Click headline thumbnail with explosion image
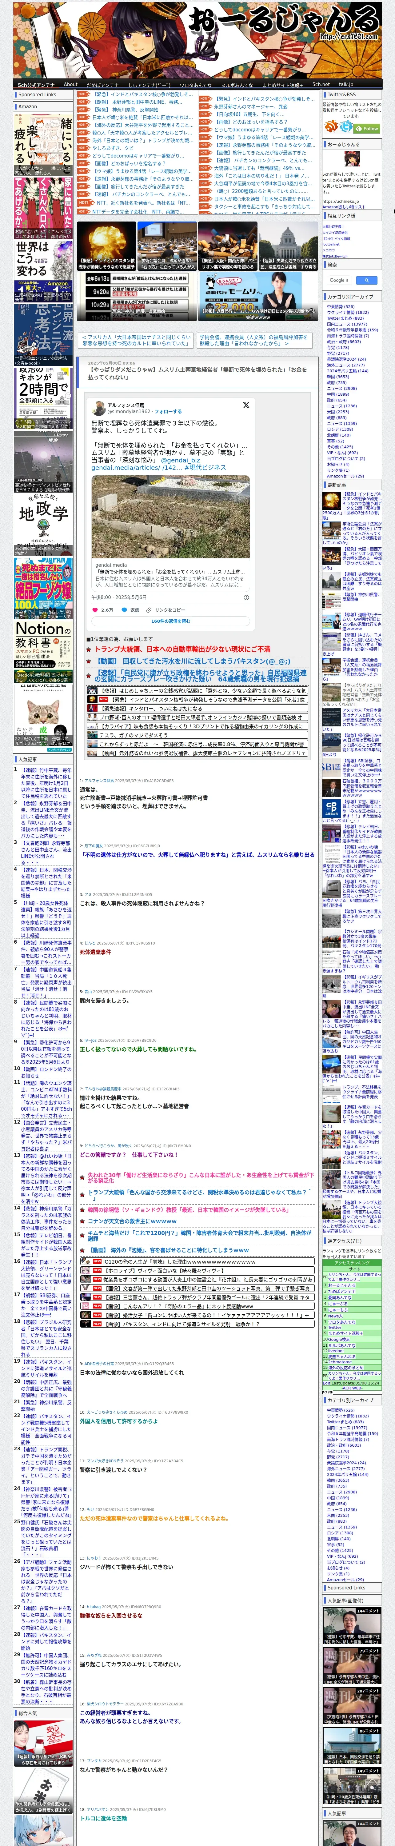This screenshot has width=395, height=1846. 106,246
